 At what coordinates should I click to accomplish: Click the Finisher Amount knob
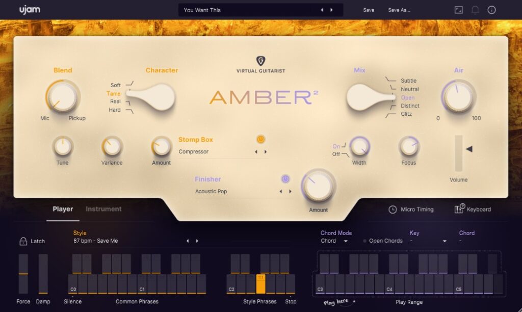[318, 186]
